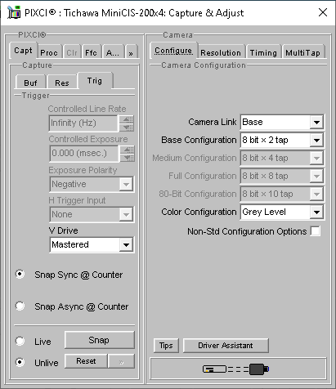Open the Camera Link dropdown
The image size is (336, 389).
282,122
